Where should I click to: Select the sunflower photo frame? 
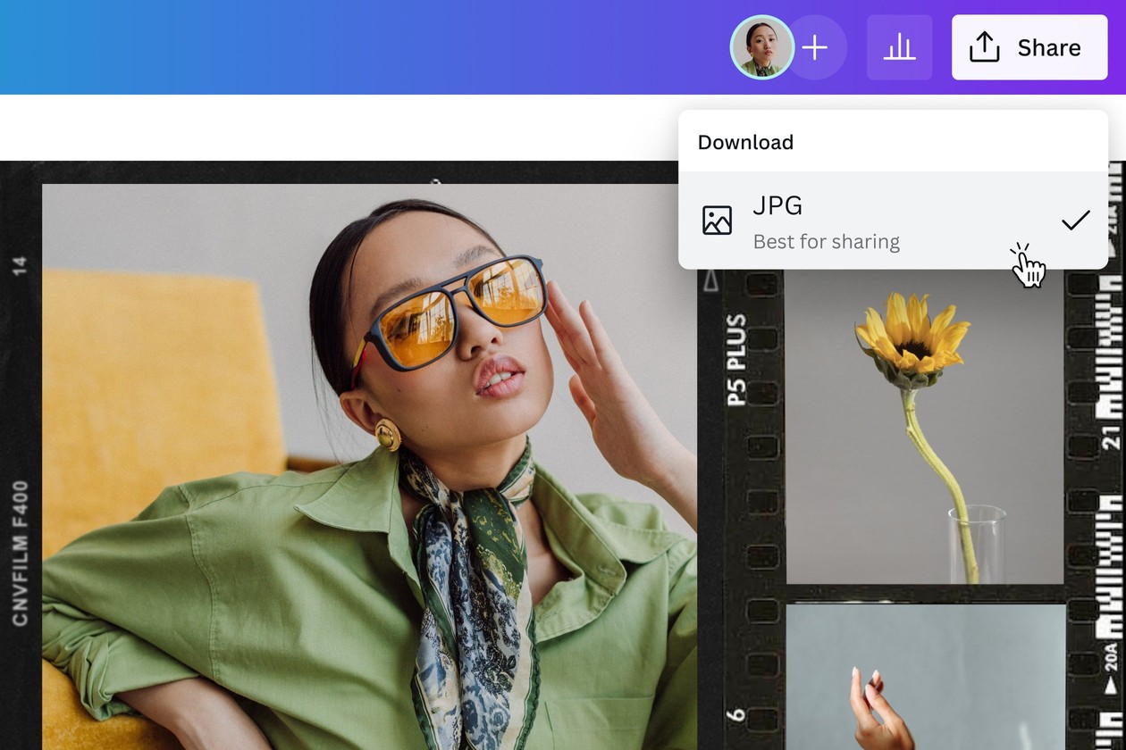(924, 429)
